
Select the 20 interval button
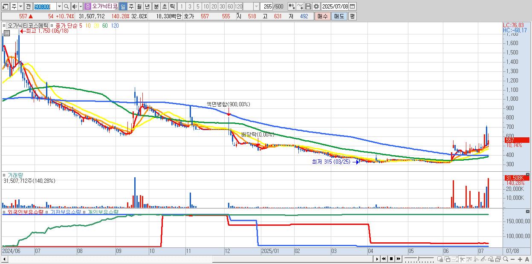point(214,6)
